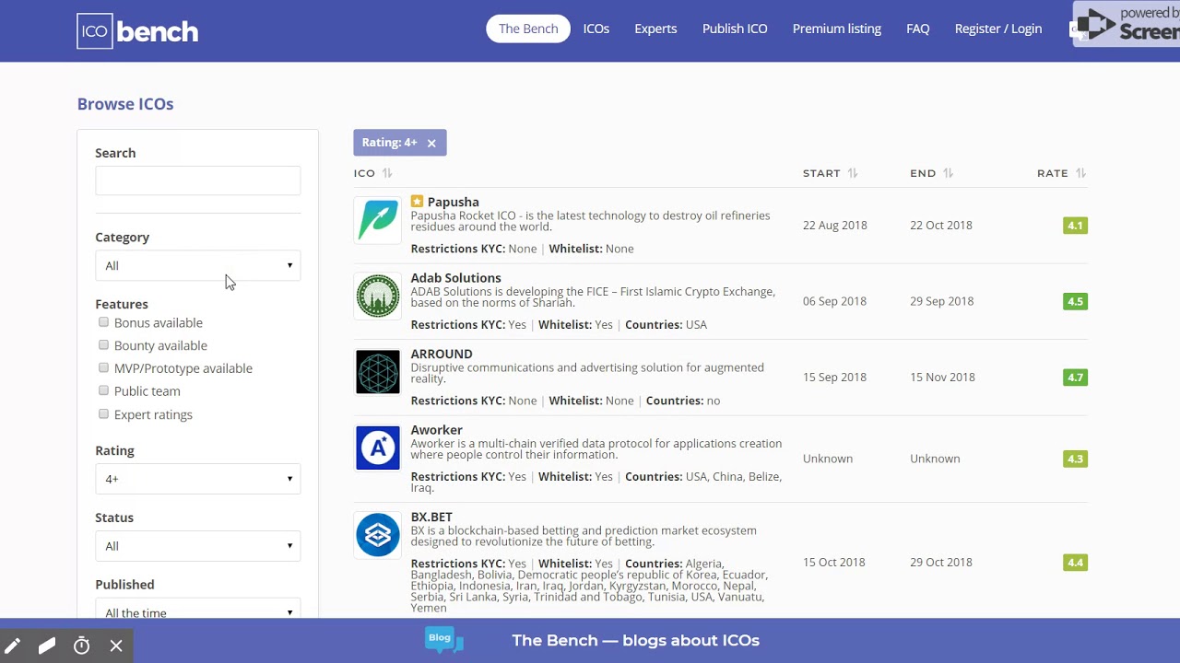This screenshot has width=1180, height=663.
Task: Open the ARROUND sphere logo
Action: [x=378, y=372]
